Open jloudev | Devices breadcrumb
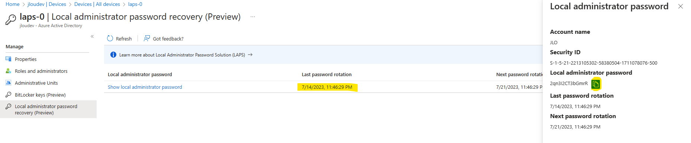 (47, 4)
